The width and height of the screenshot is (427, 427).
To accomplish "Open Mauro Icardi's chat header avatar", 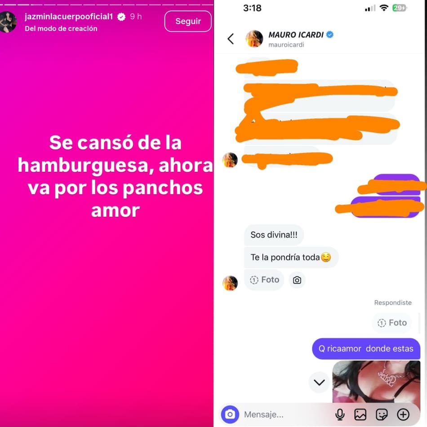I will [254, 39].
